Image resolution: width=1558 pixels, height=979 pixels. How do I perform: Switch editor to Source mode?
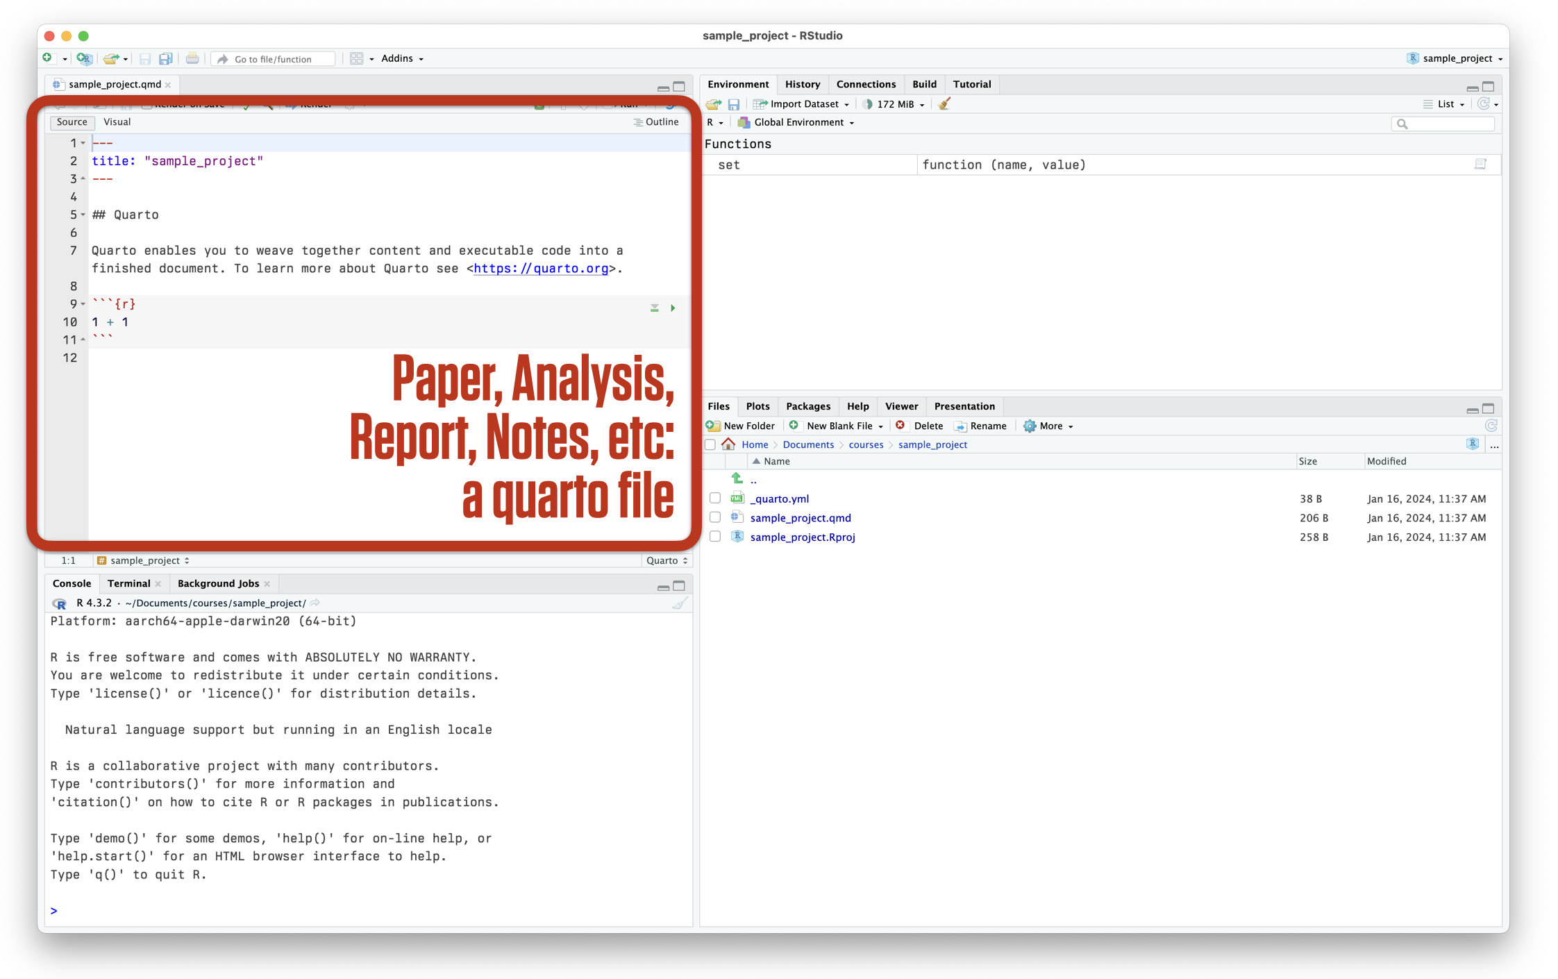click(x=72, y=122)
